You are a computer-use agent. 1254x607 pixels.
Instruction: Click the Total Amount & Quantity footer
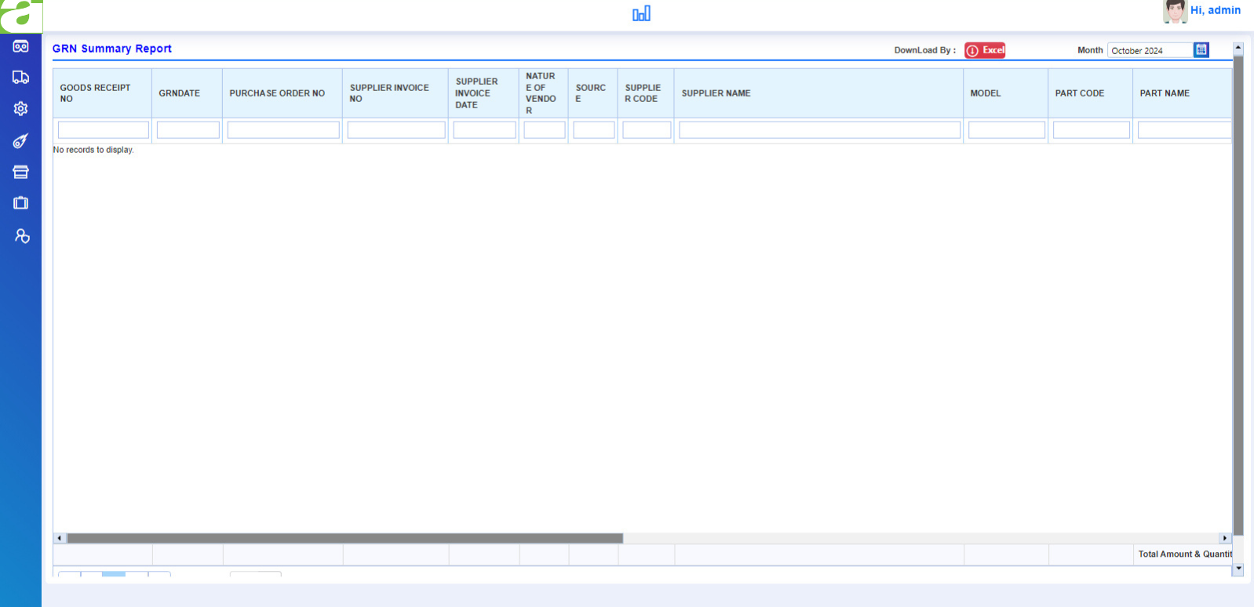coord(1185,554)
